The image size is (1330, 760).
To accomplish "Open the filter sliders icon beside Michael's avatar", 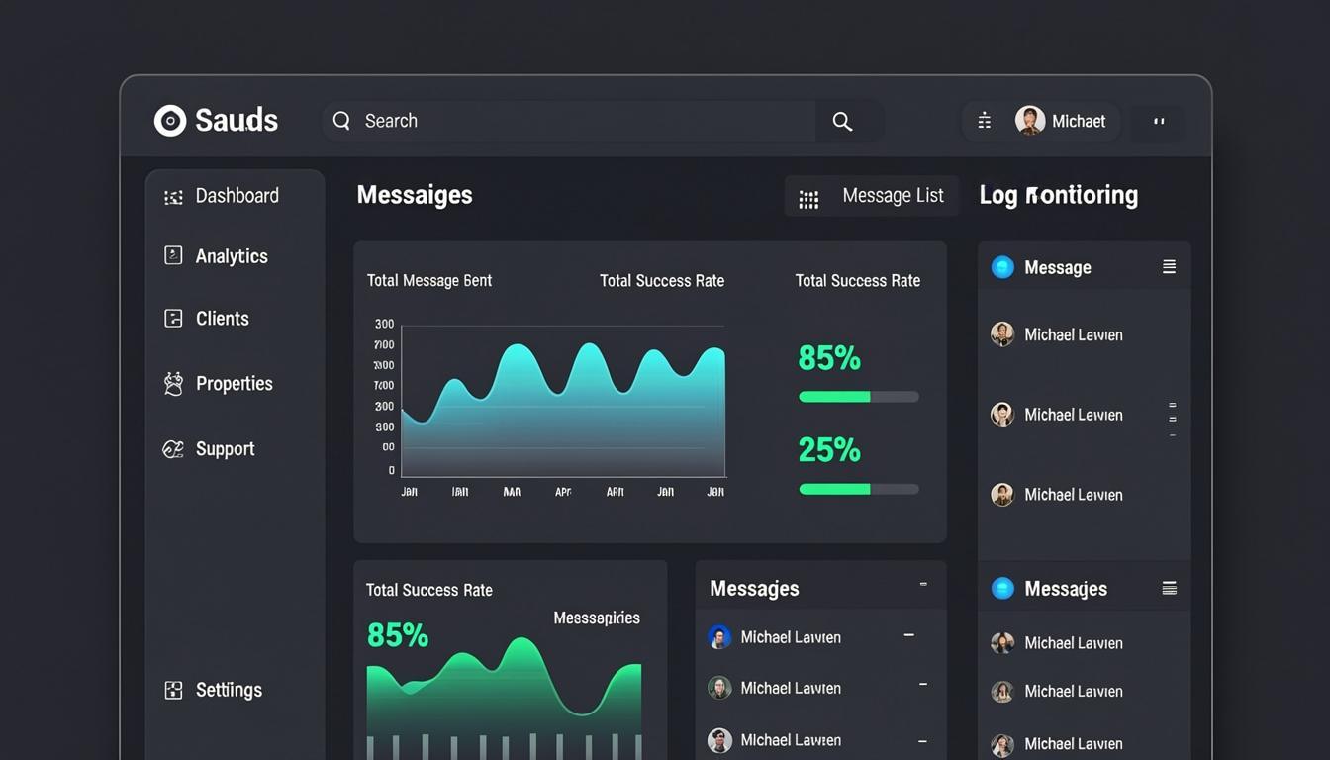I will (x=984, y=121).
